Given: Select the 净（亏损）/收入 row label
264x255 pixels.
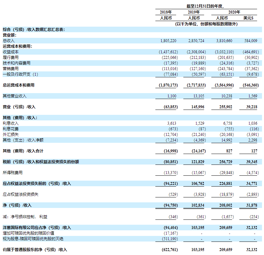Looking at the screenshot, I should (17, 205).
